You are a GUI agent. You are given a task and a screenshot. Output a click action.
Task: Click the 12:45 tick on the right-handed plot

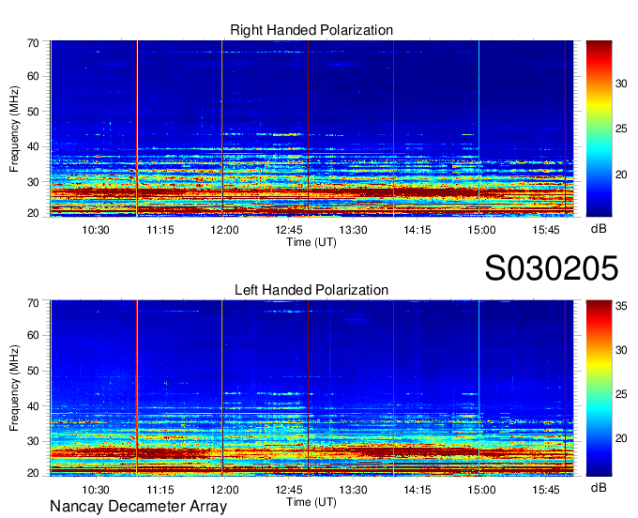[x=288, y=230]
